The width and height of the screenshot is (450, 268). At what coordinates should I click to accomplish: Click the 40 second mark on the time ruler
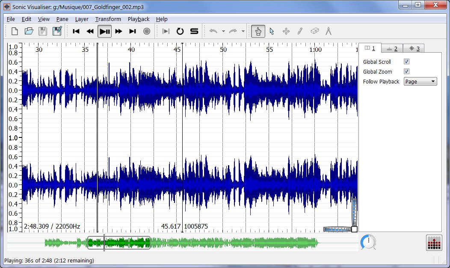(131, 50)
